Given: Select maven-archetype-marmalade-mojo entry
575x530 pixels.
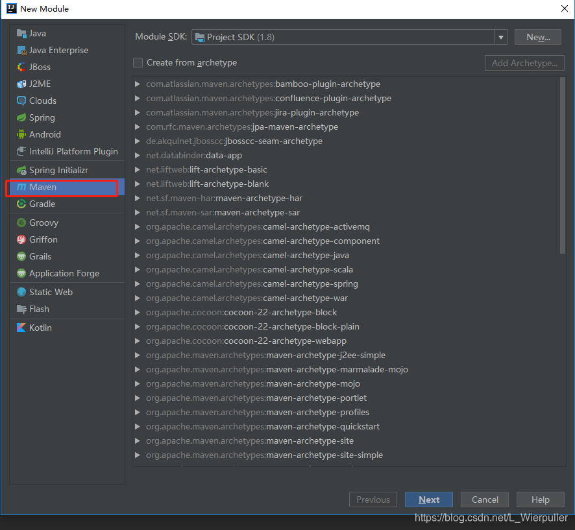Looking at the screenshot, I should [277, 370].
